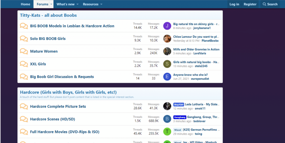The width and height of the screenshot is (285, 143).
Task: Open the What's new menu item
Action: [66, 4]
